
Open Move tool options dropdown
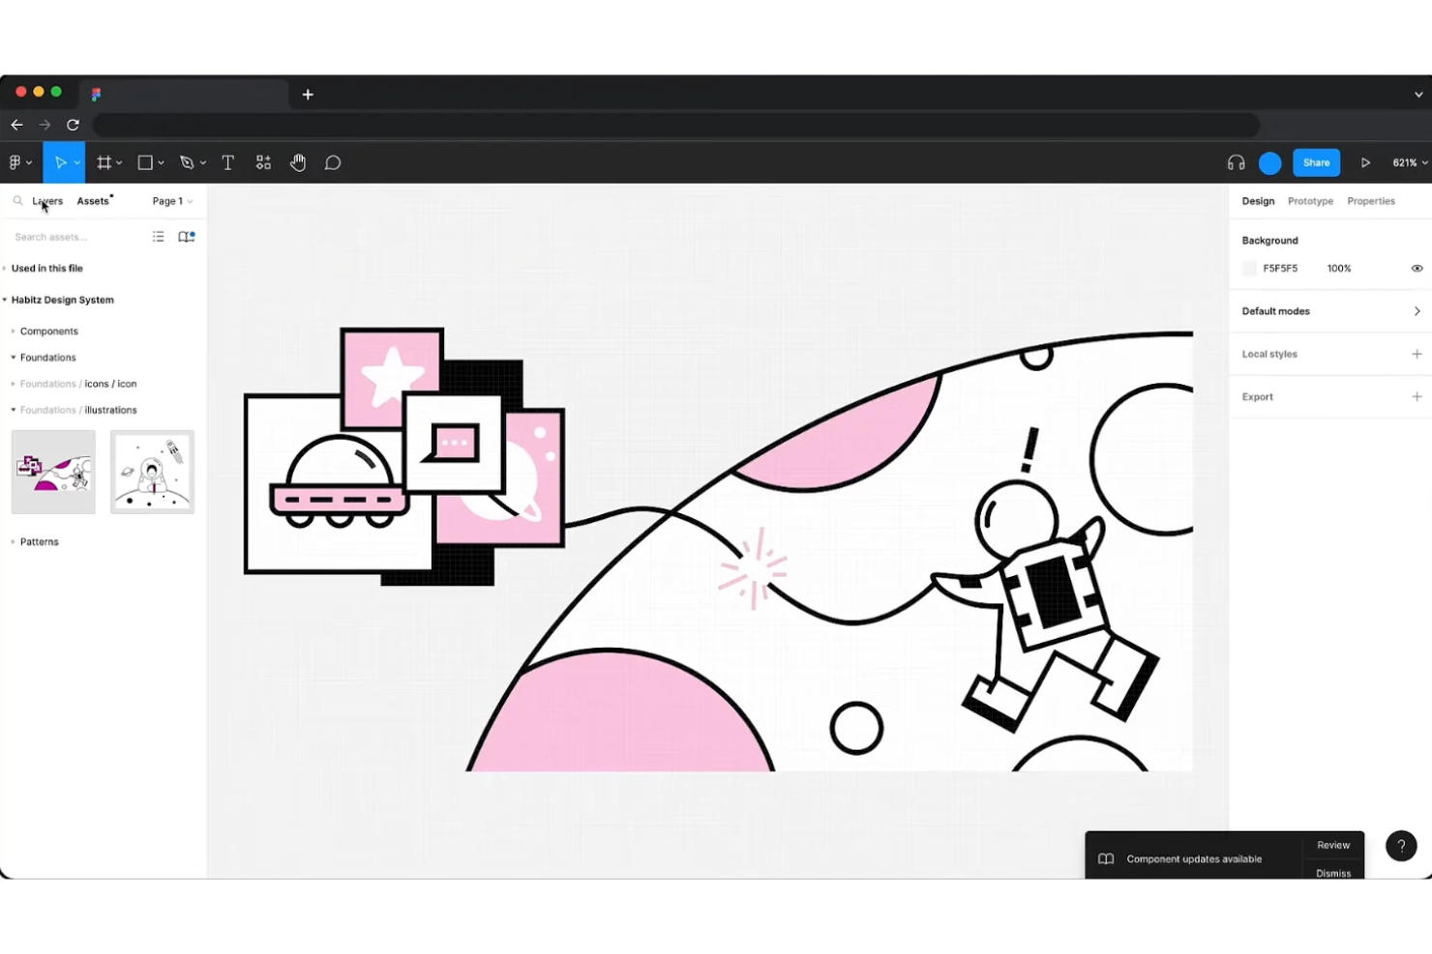[77, 163]
